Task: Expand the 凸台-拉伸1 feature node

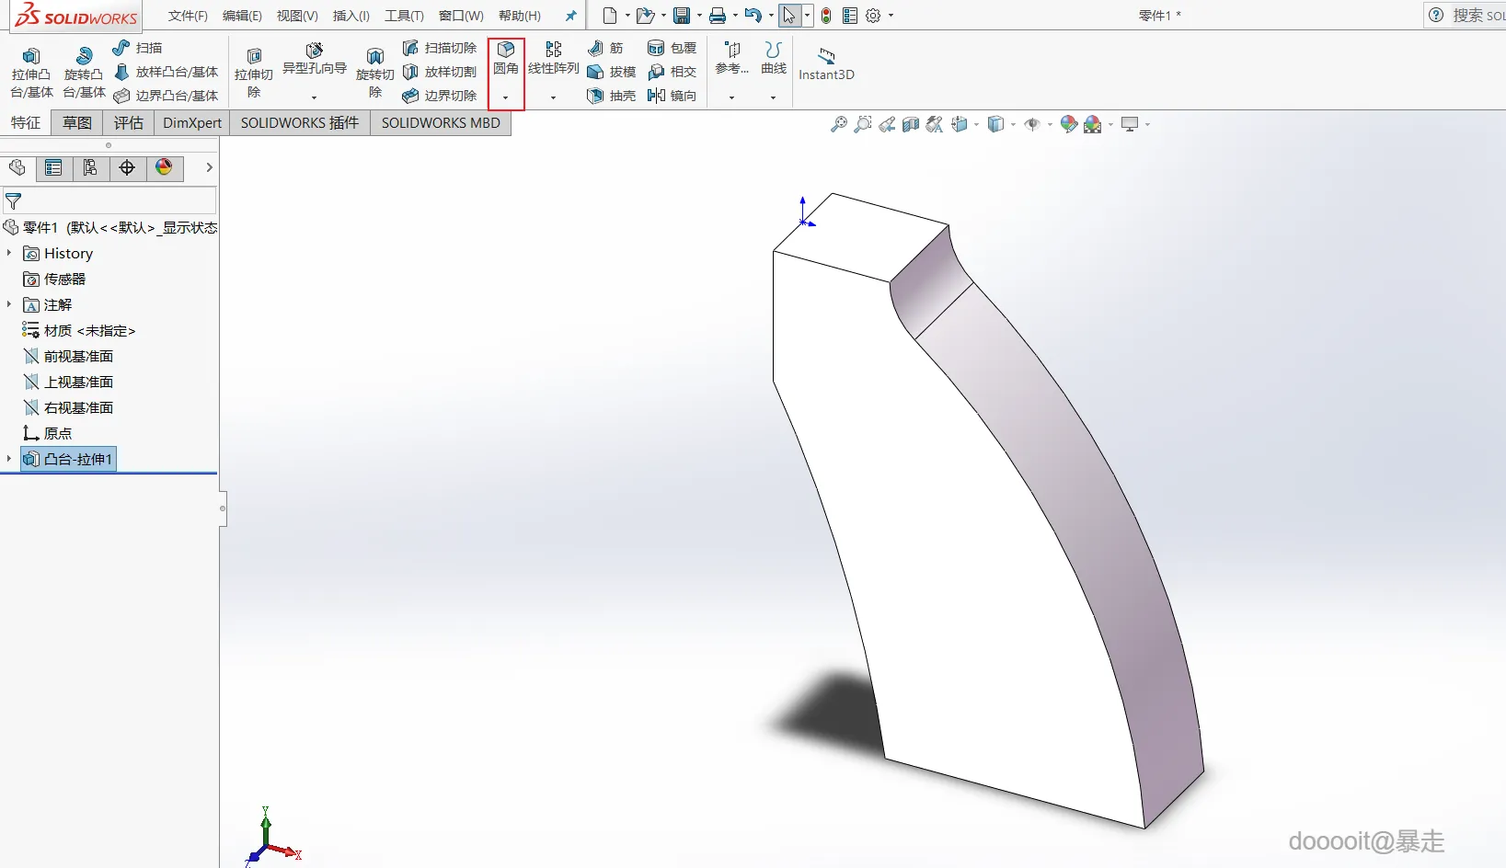Action: [x=9, y=458]
